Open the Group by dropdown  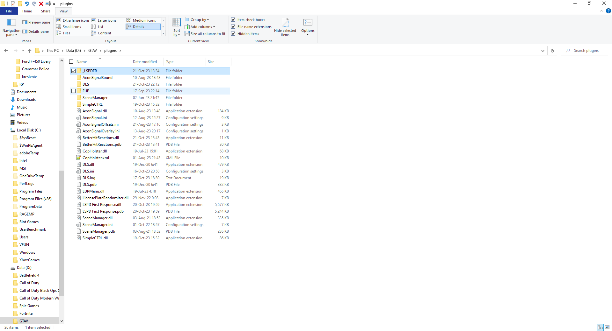pyautogui.click(x=197, y=20)
